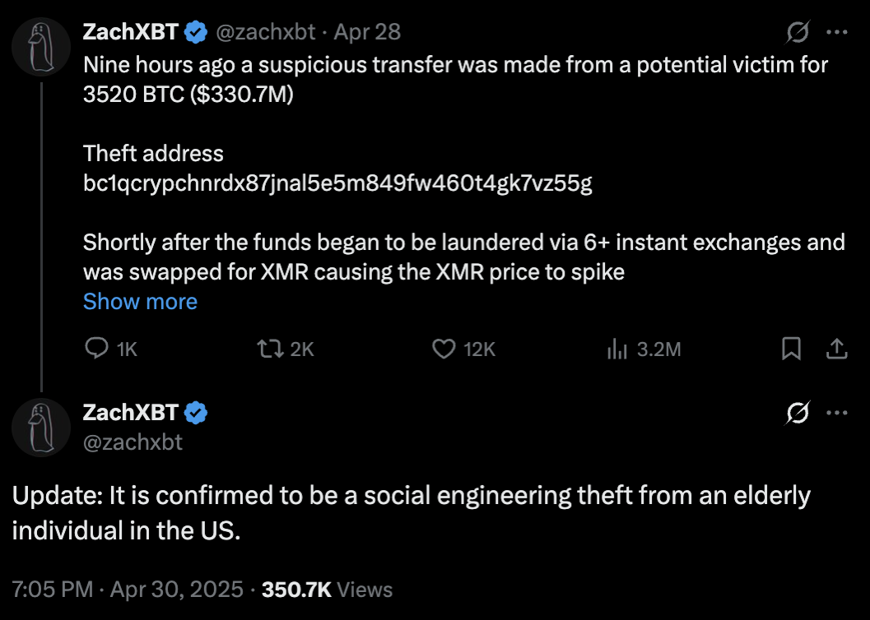Viewport: 870px width, 620px height.
Task: Click the theft address bc1qcryp text
Action: tap(337, 183)
